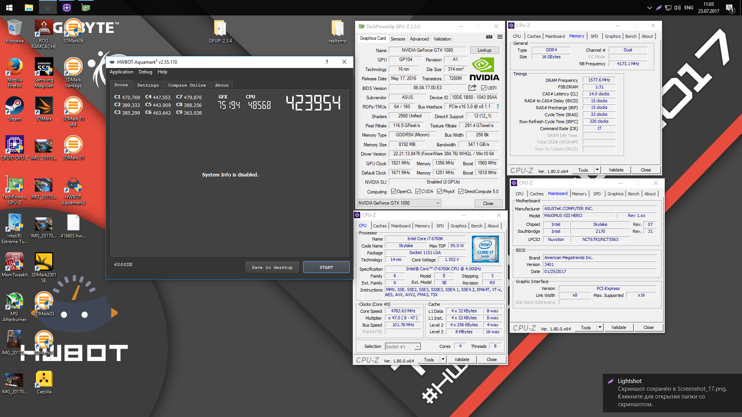Open 418603.hw... file on desktop
Image resolution: width=742 pixels, height=417 pixels.
pyautogui.click(x=73, y=226)
